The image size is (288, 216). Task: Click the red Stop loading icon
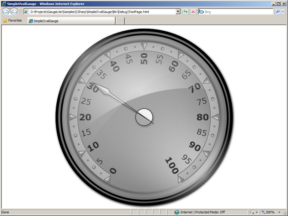click(193, 12)
